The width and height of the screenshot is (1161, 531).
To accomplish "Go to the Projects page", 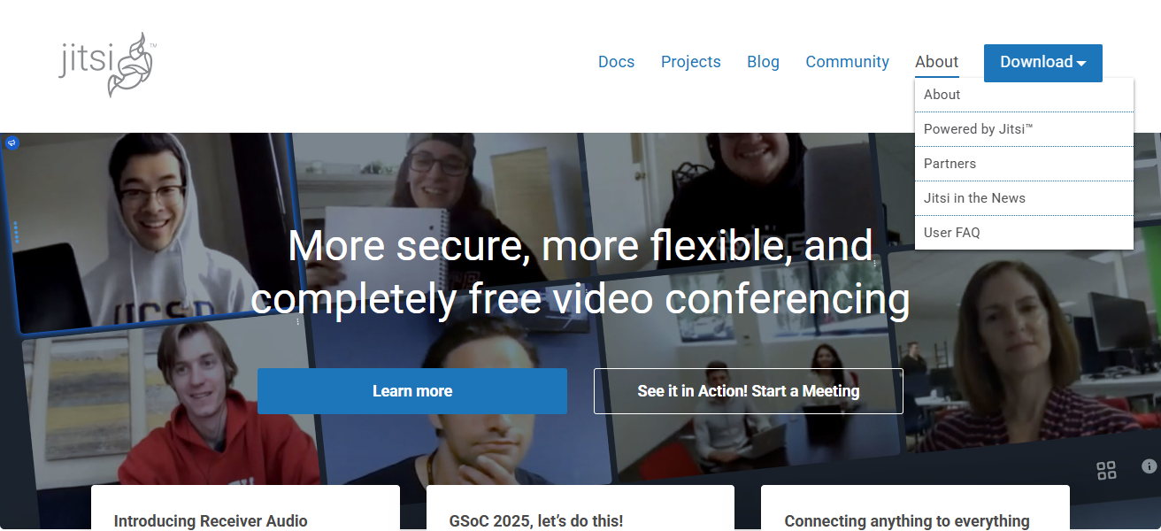I will [690, 62].
